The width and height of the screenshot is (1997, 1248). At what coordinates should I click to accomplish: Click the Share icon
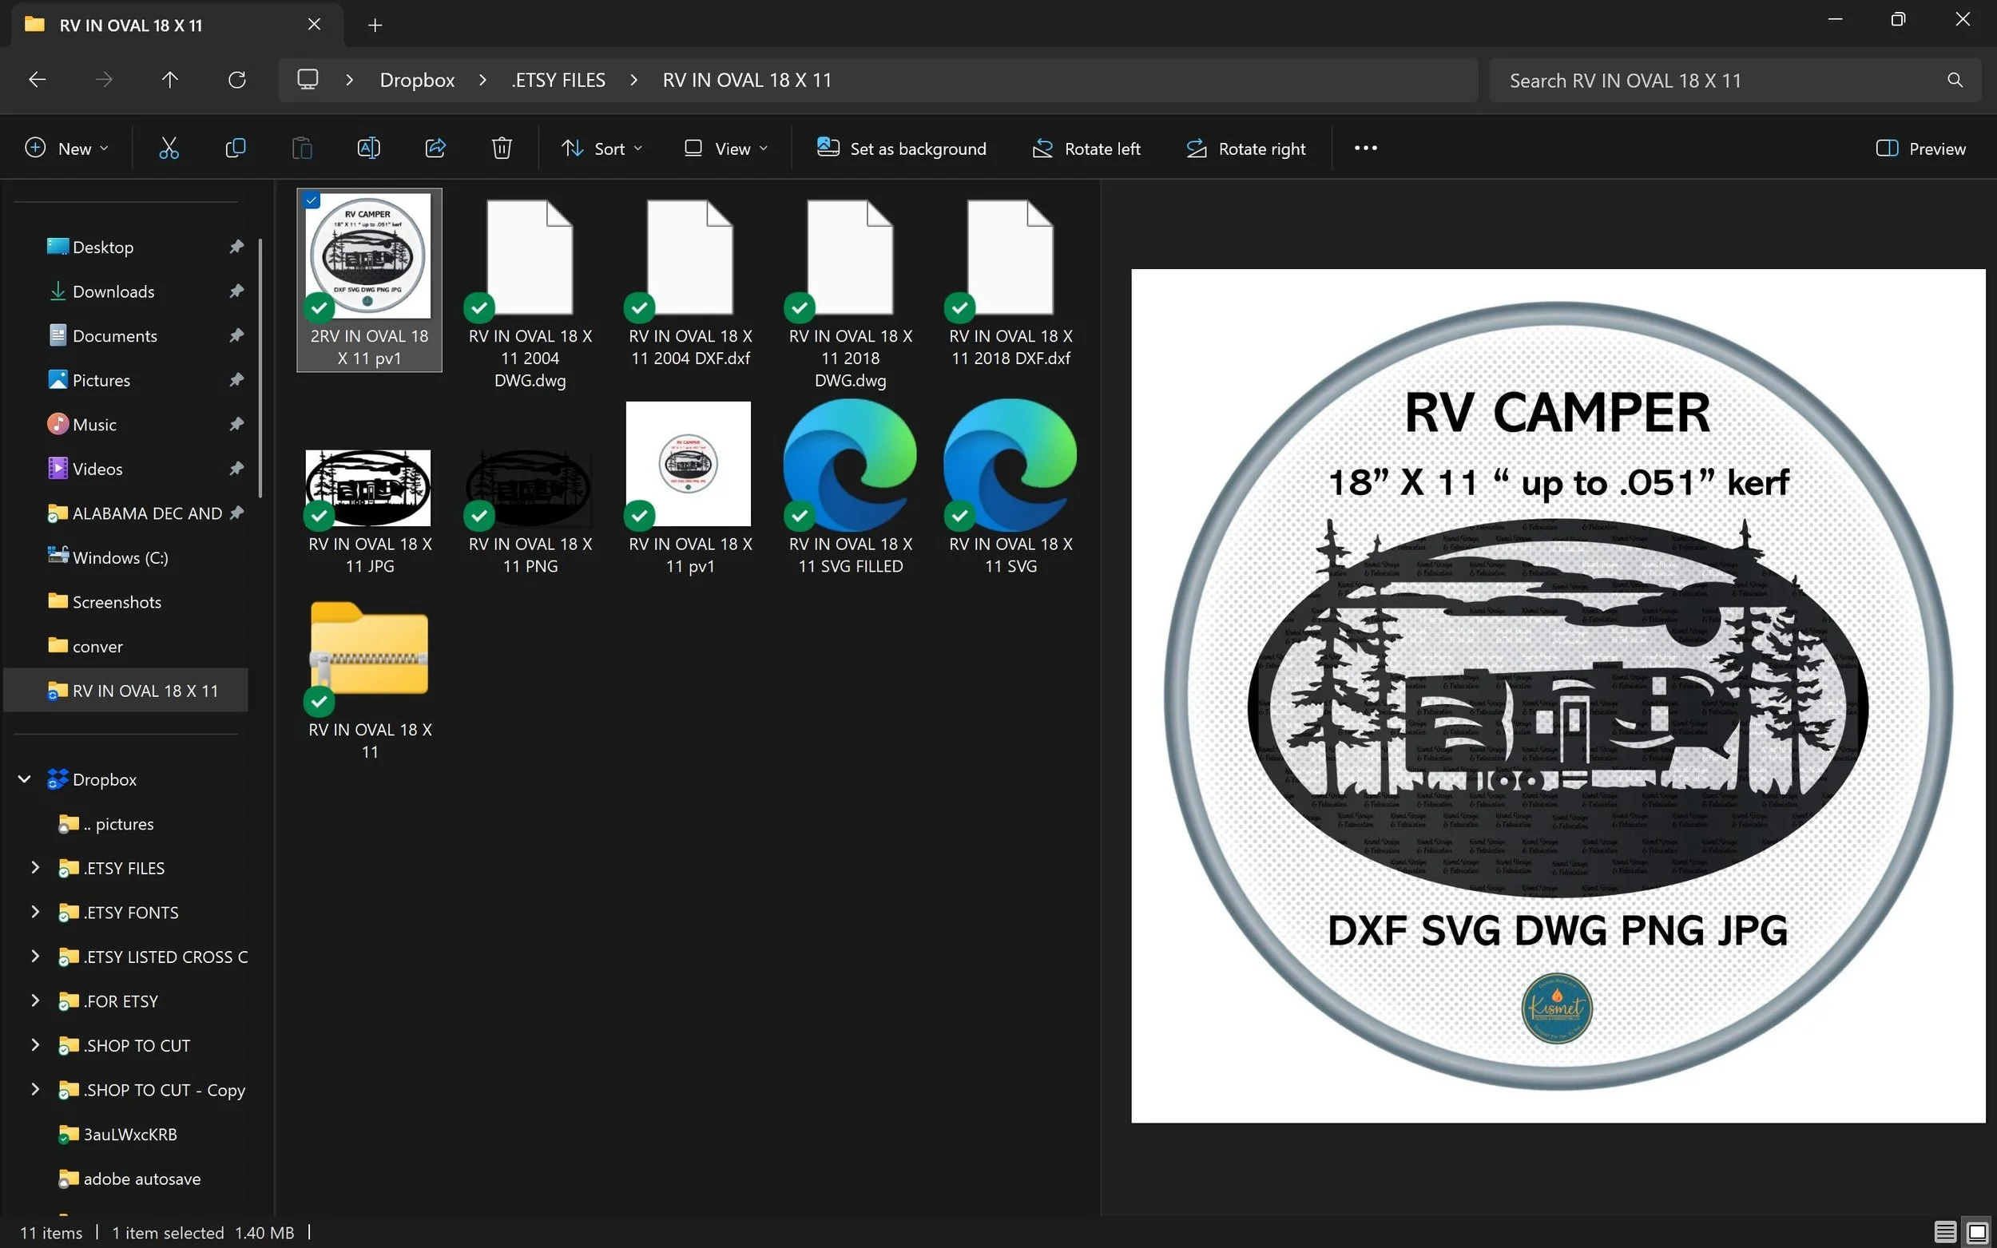click(435, 149)
